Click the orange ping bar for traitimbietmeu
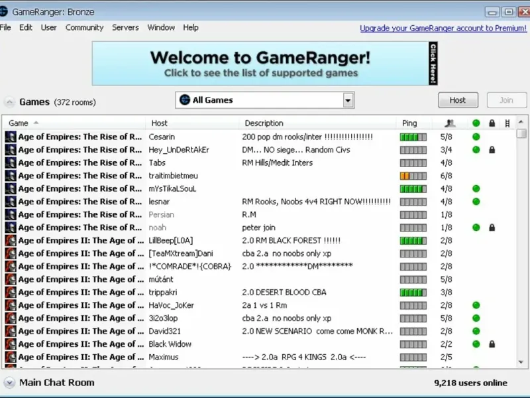530x398 pixels. pos(413,176)
